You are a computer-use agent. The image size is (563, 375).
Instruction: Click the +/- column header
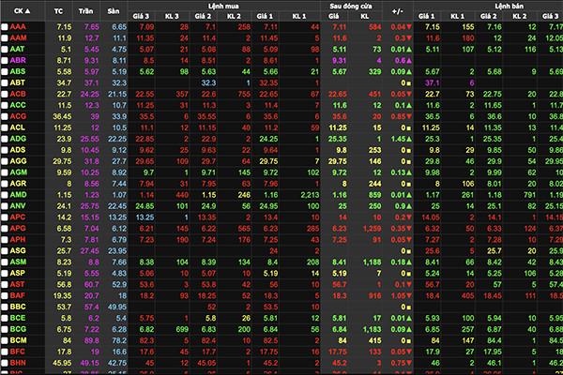pyautogui.click(x=398, y=11)
